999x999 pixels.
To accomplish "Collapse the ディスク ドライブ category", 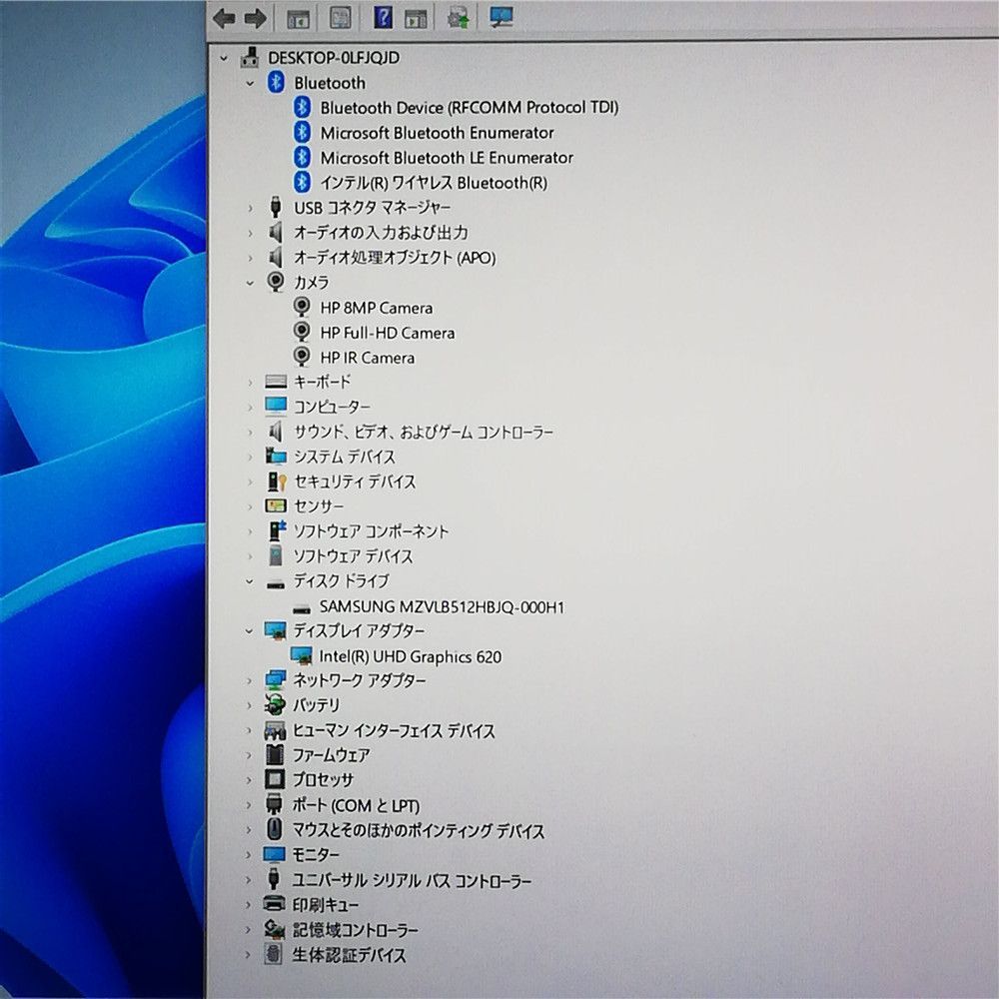I will (250, 581).
